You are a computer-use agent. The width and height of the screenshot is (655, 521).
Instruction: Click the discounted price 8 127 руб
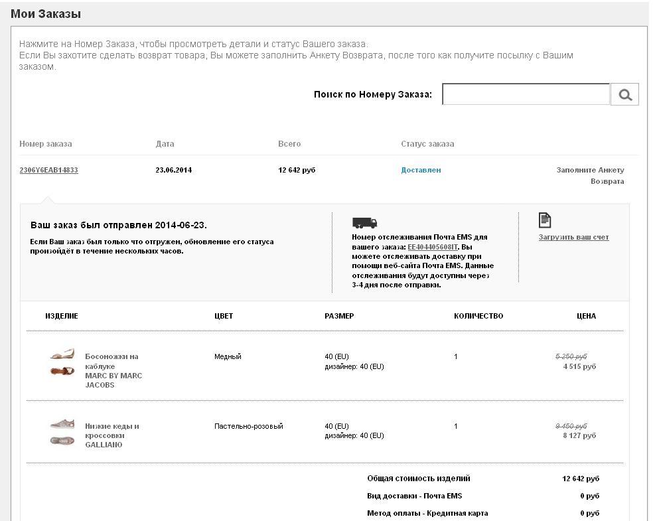[x=579, y=435]
